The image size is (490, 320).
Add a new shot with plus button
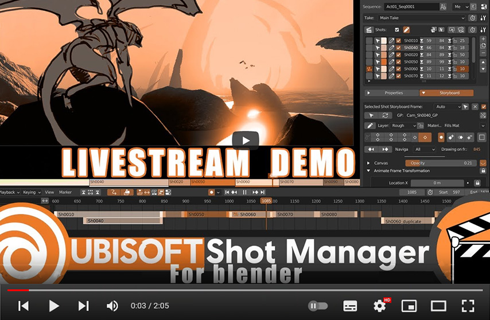pos(483,39)
